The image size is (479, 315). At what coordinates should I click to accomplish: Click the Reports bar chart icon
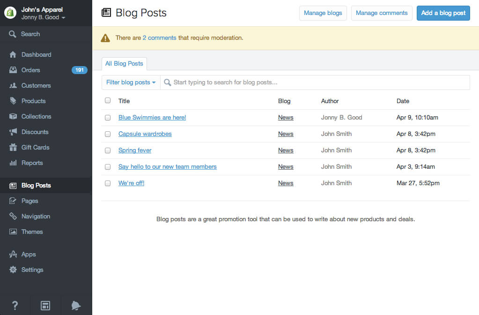point(13,163)
